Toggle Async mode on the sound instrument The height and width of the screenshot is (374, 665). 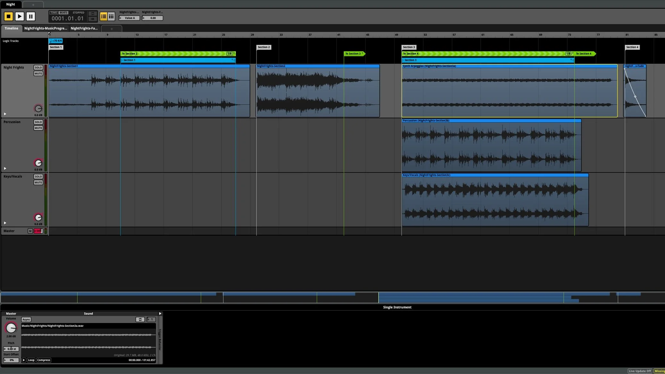pos(26,320)
